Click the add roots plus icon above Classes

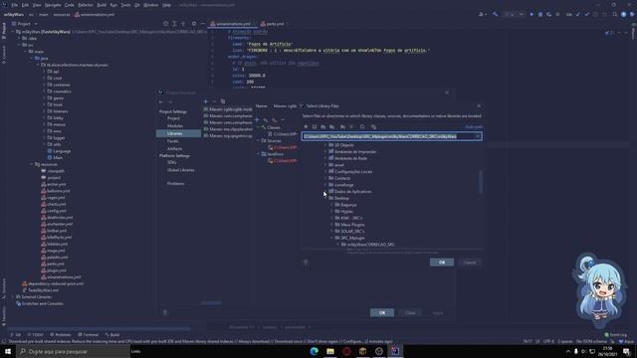tap(257, 119)
